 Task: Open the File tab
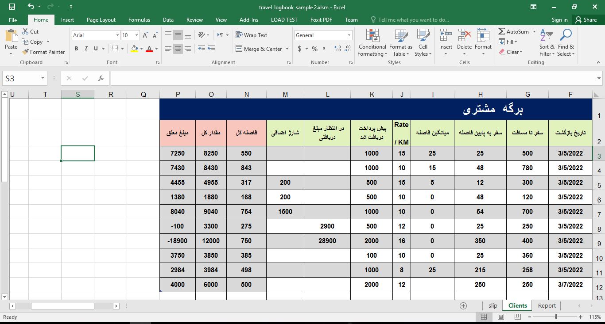[x=13, y=20]
